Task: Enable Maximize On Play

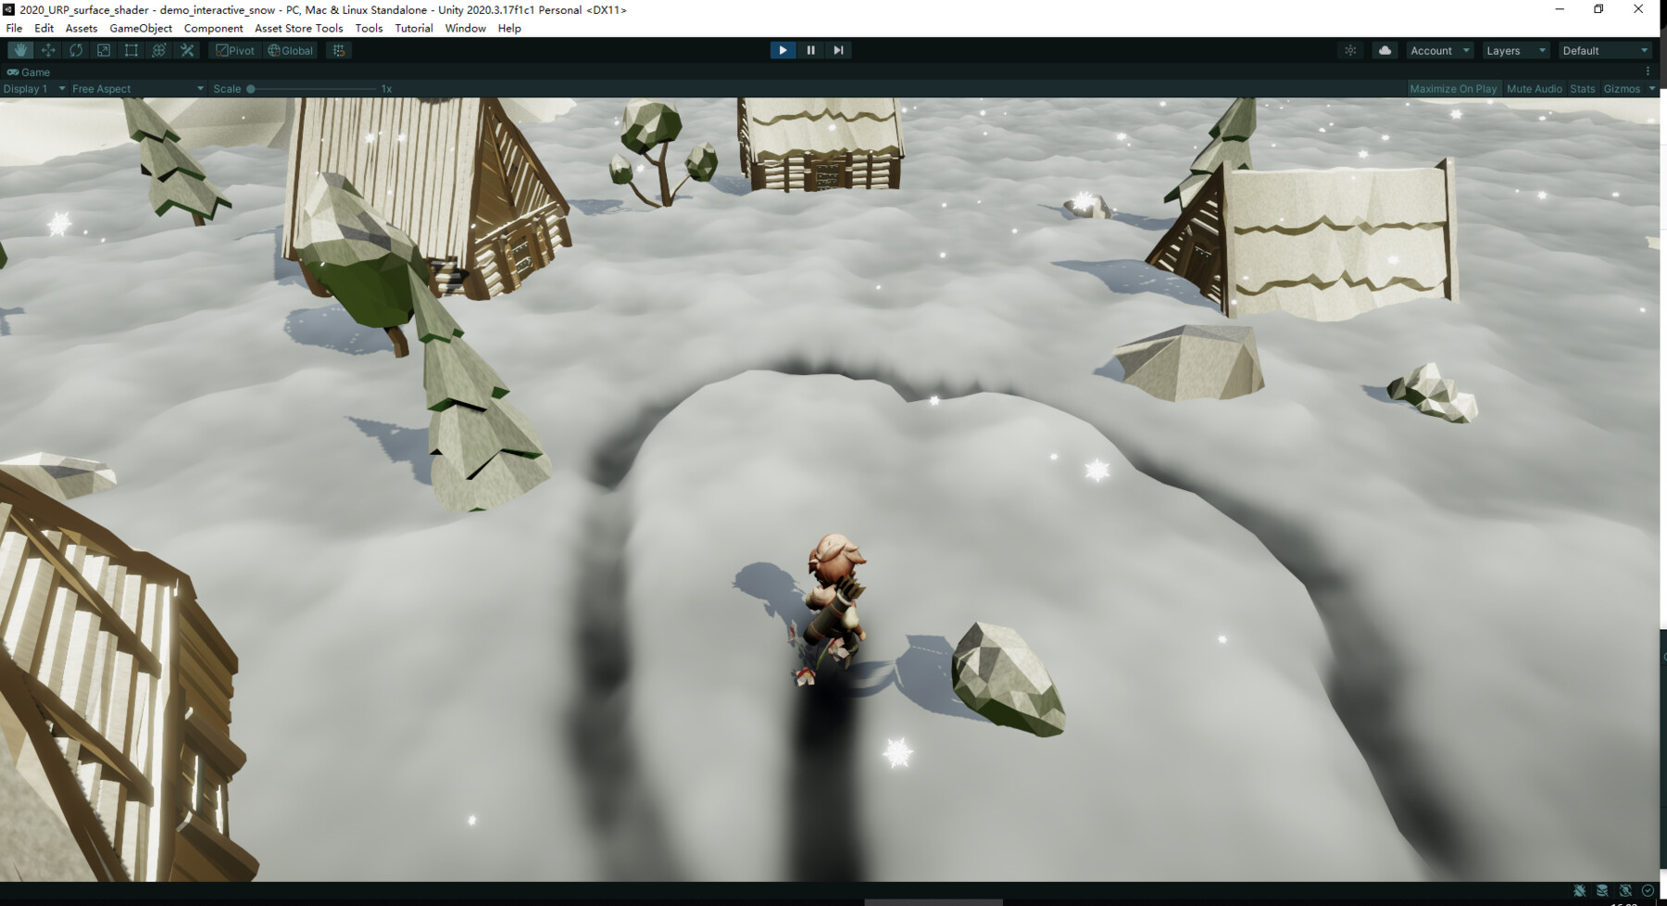Action: 1454,88
